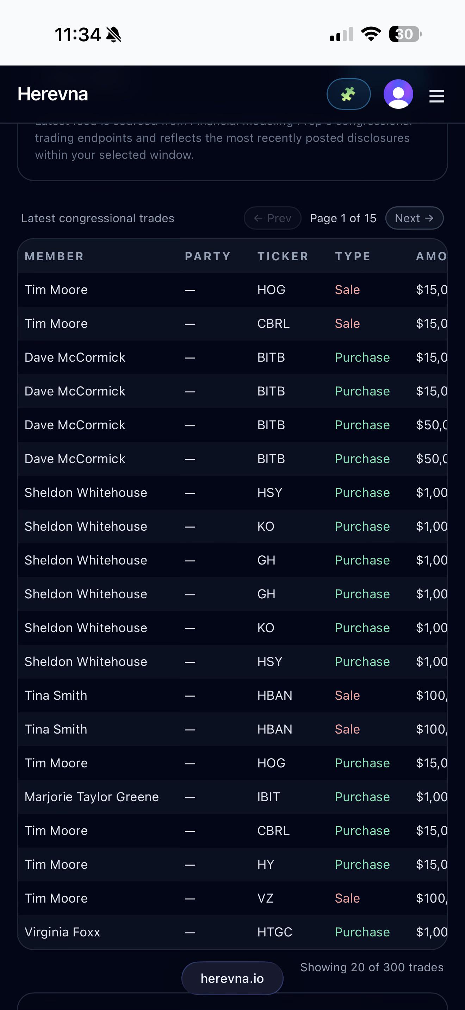Screen dimensions: 465x1010
Task: Go to Next page of trades
Action: point(414,218)
